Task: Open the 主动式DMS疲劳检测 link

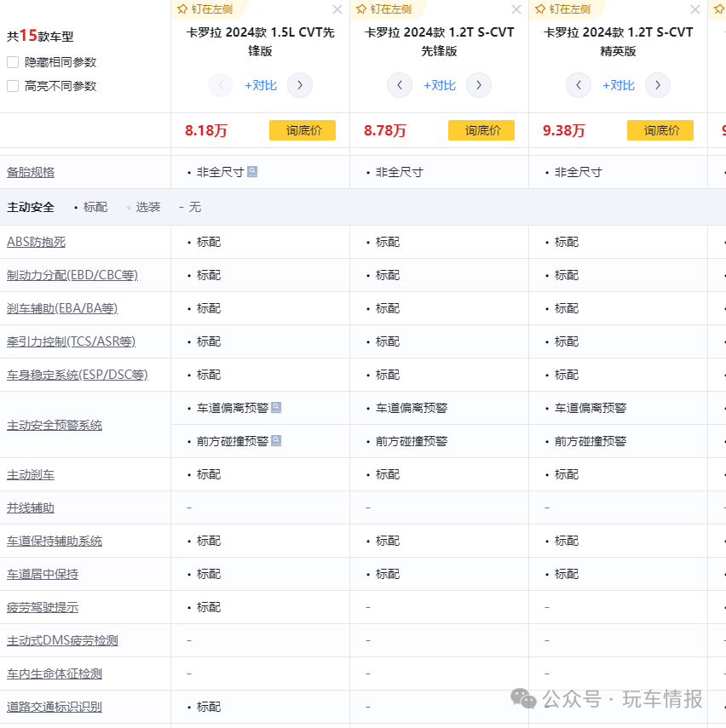Action: [62, 640]
